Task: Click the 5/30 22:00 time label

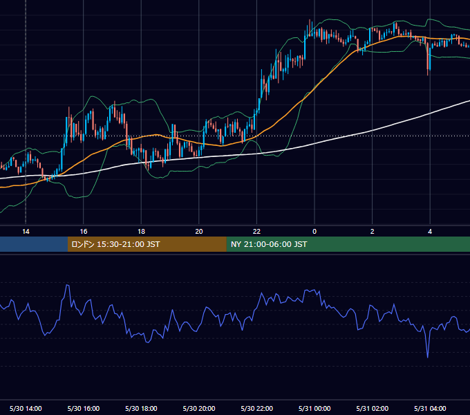Action: click(257, 408)
